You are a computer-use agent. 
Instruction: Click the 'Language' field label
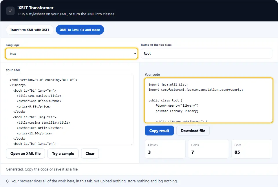[x=13, y=45]
